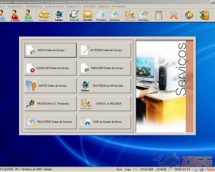Click the Exit door toolbar icon

[204, 15]
